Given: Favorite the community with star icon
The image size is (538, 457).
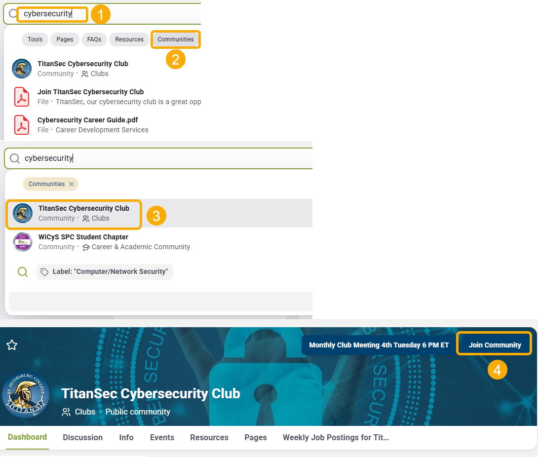Looking at the screenshot, I should click(x=12, y=345).
